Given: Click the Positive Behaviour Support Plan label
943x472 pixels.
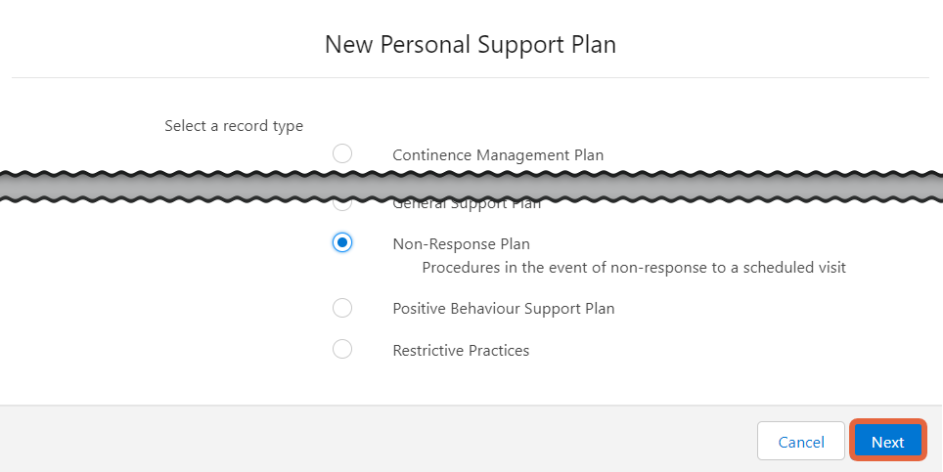Looking at the screenshot, I should pos(504,309).
